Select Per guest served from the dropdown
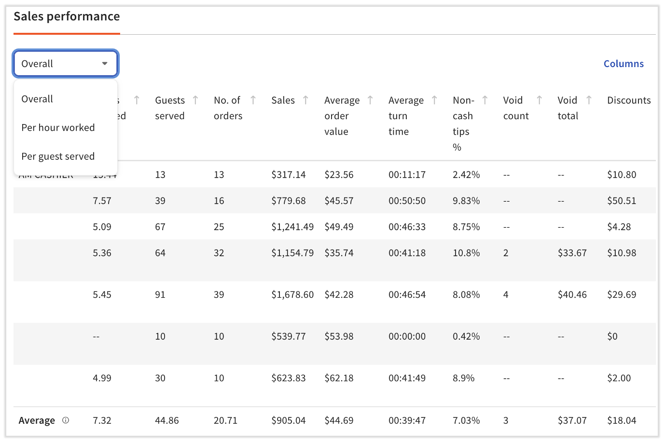Viewport: 665px width, 443px height. (x=58, y=156)
